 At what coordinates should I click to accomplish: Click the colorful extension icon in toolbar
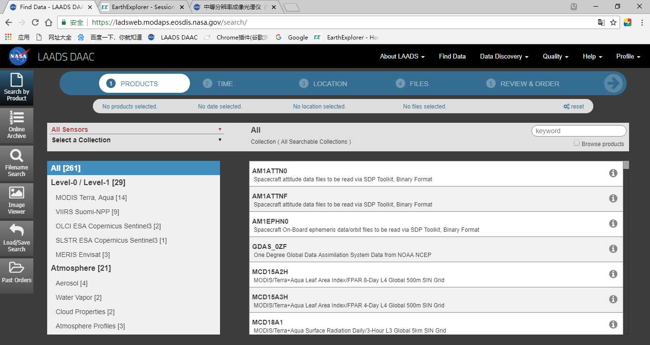pyautogui.click(x=627, y=22)
